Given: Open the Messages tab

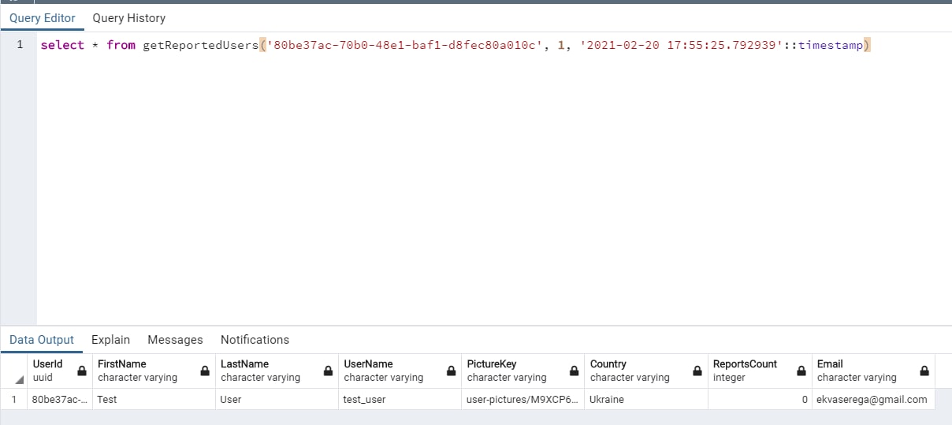Looking at the screenshot, I should (x=175, y=340).
